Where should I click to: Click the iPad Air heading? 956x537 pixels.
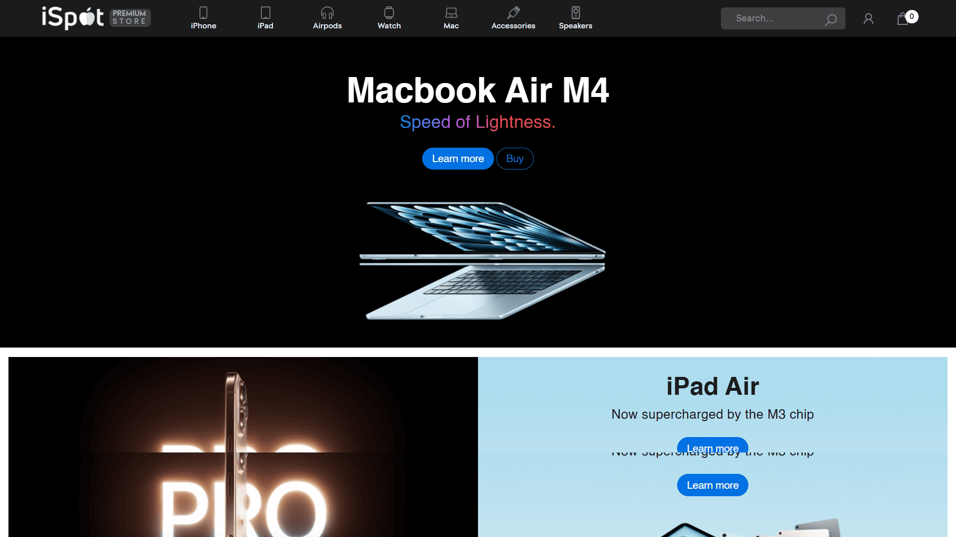tap(713, 386)
